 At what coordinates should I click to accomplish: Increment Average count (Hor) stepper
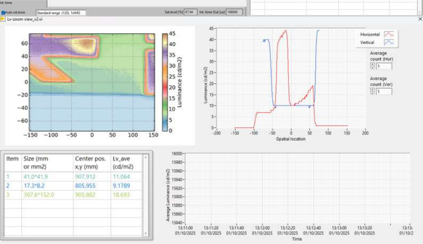click(373, 65)
